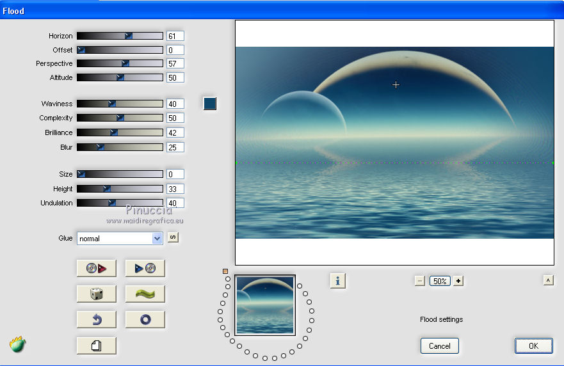Click the Offset slider track
Viewport: 564px width, 366px height.
(120, 50)
